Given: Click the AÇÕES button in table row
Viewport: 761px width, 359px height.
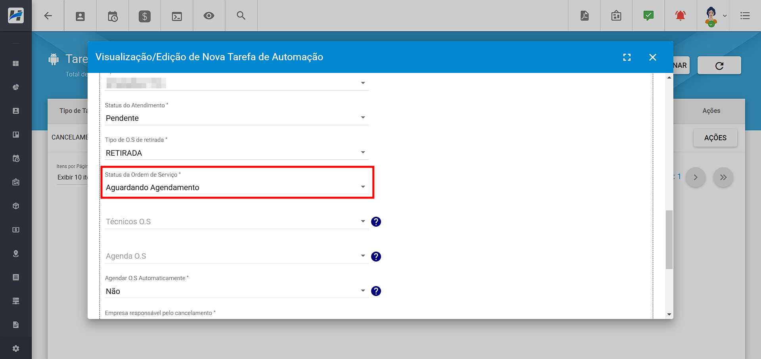Looking at the screenshot, I should tap(715, 138).
